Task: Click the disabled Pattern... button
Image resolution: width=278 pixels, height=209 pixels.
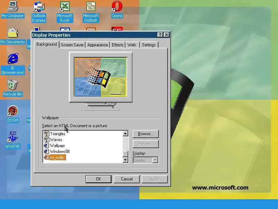Action: click(x=146, y=144)
